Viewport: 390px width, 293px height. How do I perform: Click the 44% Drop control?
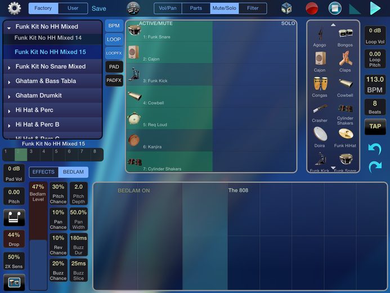(14, 239)
